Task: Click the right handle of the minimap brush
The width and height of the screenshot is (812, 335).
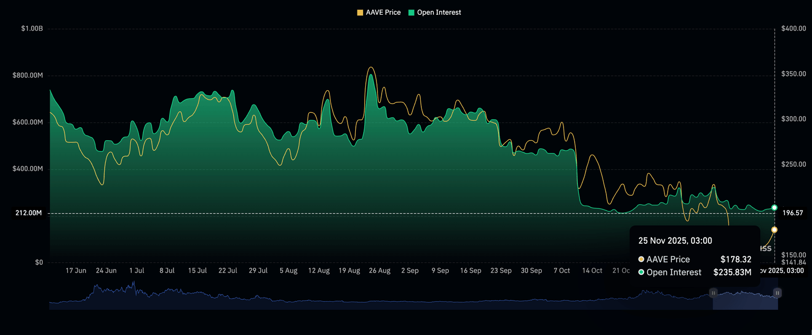Action: (x=777, y=292)
